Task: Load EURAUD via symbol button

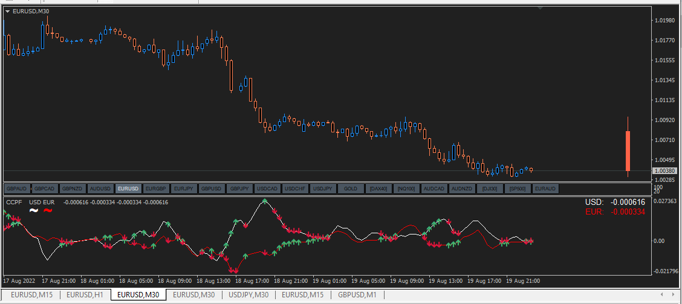Action: (546, 189)
